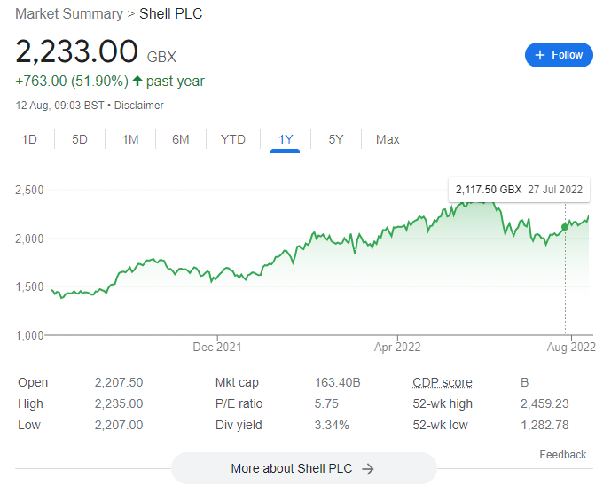611x501 pixels.
Task: Click the green up arrow past year icon
Action: coord(137,81)
